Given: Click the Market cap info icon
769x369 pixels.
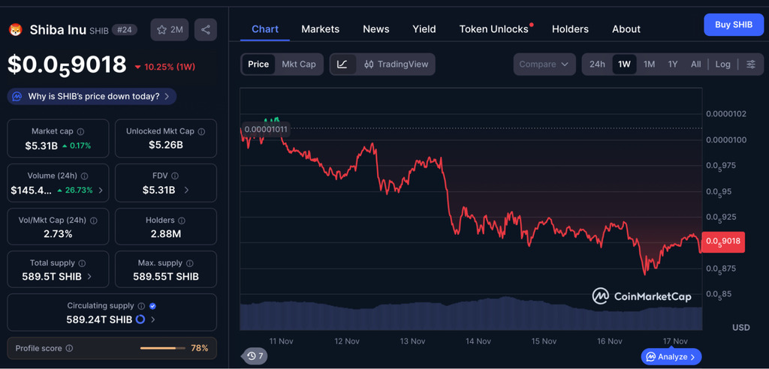Looking at the screenshot, I should (81, 131).
